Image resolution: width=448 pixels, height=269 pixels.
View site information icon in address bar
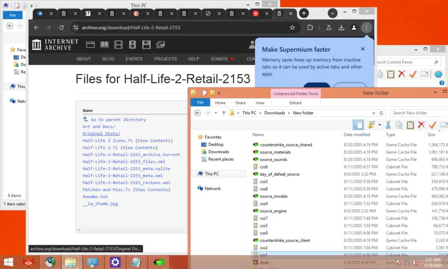pyautogui.click(x=76, y=27)
